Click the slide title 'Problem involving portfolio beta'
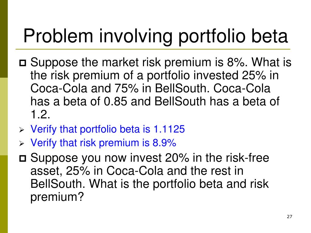Viewport: 311px width, 233px height. [155, 36]
